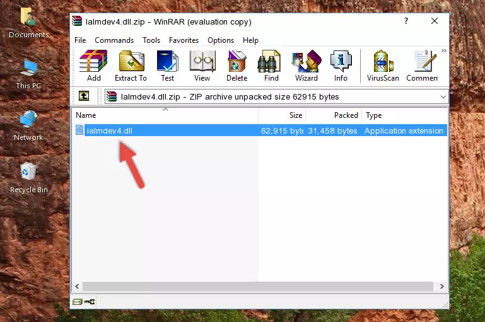Image resolution: width=485 pixels, height=322 pixels.
Task: Open the Favorites menu
Action: click(184, 40)
